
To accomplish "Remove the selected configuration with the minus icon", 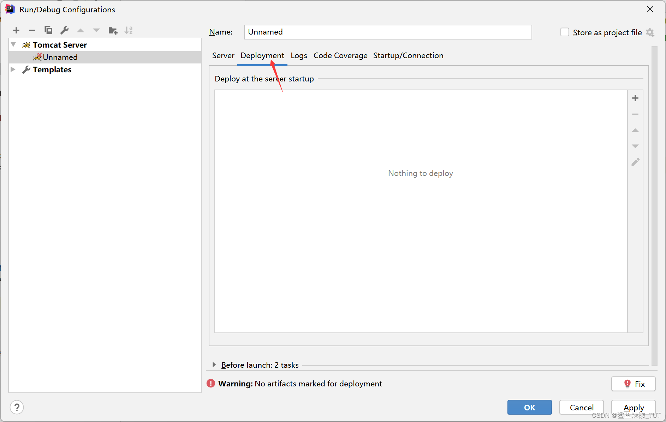I will (x=32, y=30).
